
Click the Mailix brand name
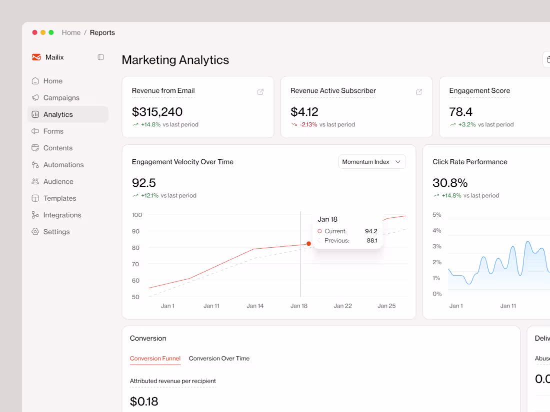tap(54, 57)
